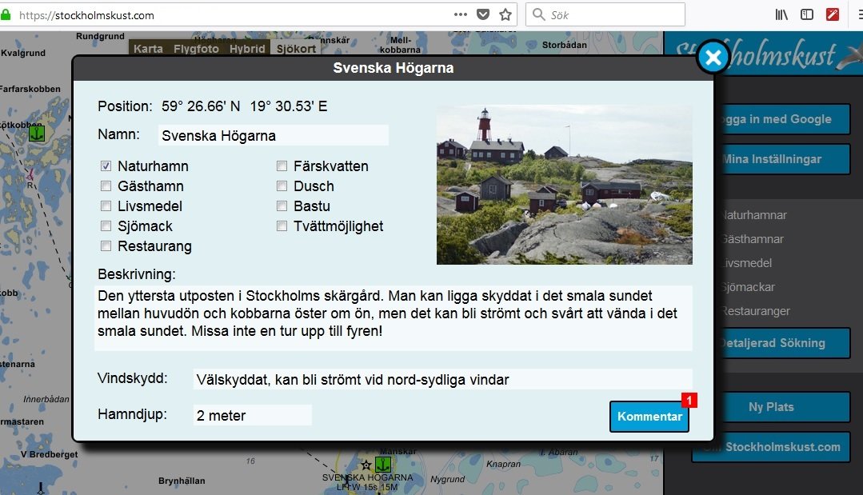Bookmark this page using the star icon
This screenshot has height=495, width=863.
505,14
